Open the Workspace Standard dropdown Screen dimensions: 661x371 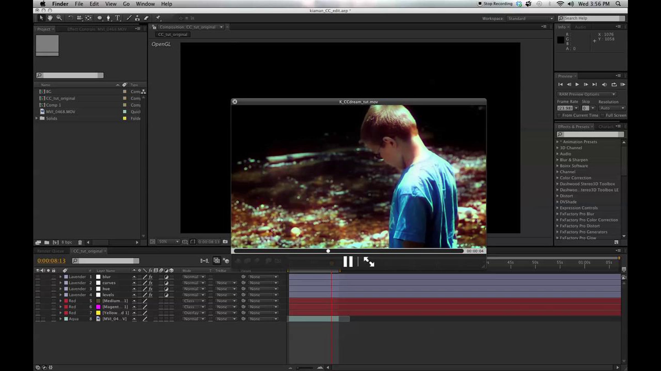point(530,18)
